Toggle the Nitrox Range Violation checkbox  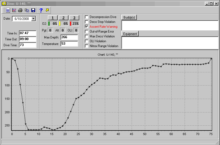pyautogui.click(x=86, y=46)
